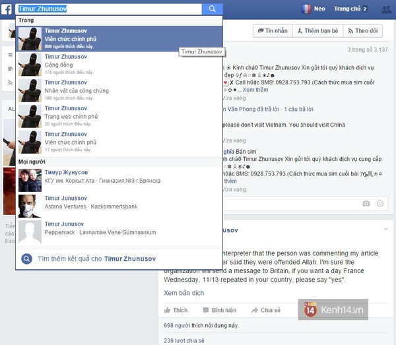The image size is (396, 345).
Task: Select Timur Zhunusov page with 698 likes
Action: (x=119, y=39)
